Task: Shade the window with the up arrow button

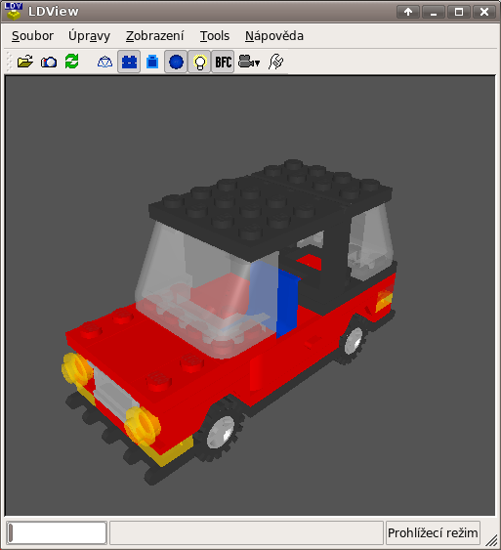Action: pyautogui.click(x=408, y=12)
